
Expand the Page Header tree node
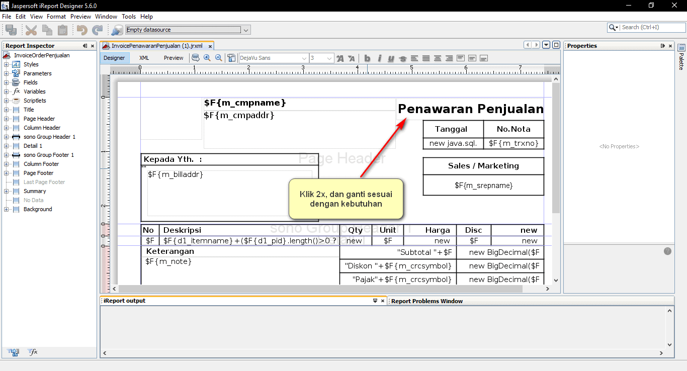(x=6, y=119)
